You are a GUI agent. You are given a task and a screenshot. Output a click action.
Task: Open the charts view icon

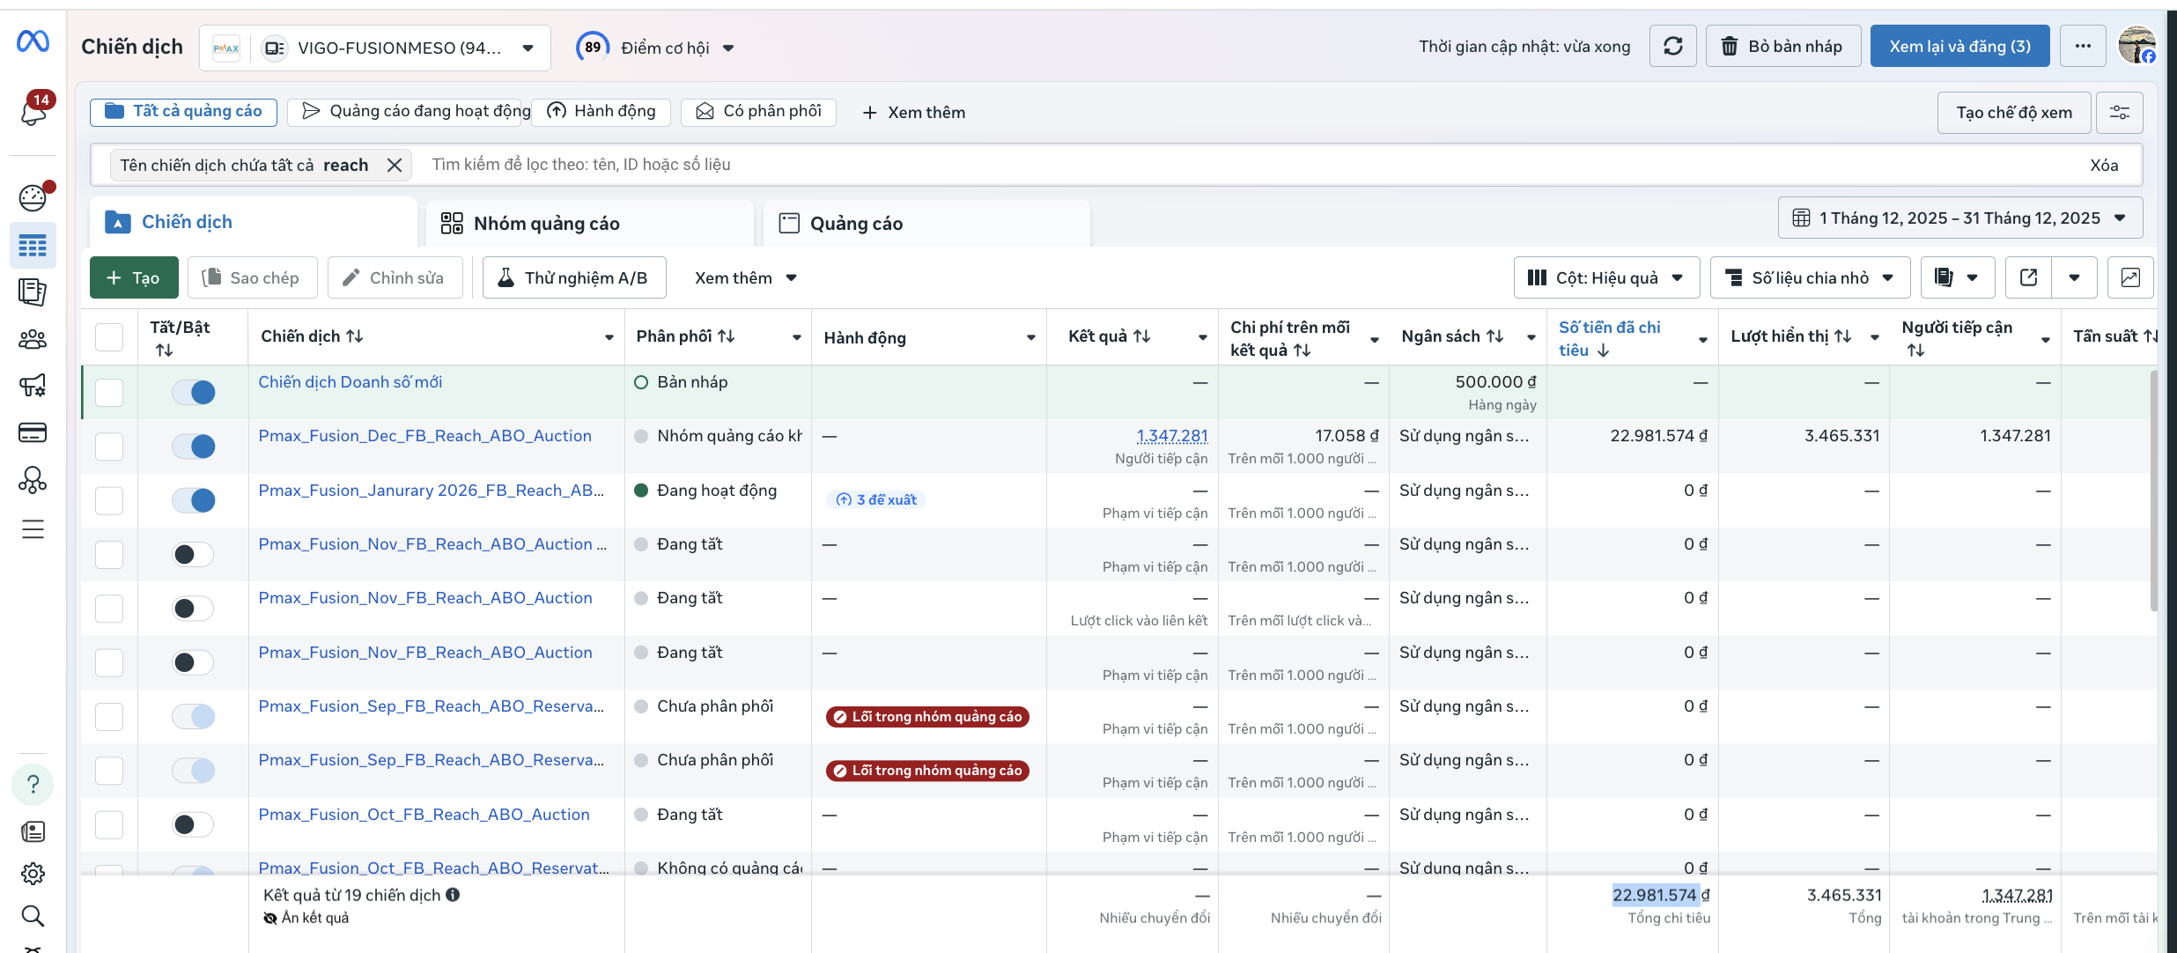[2129, 277]
